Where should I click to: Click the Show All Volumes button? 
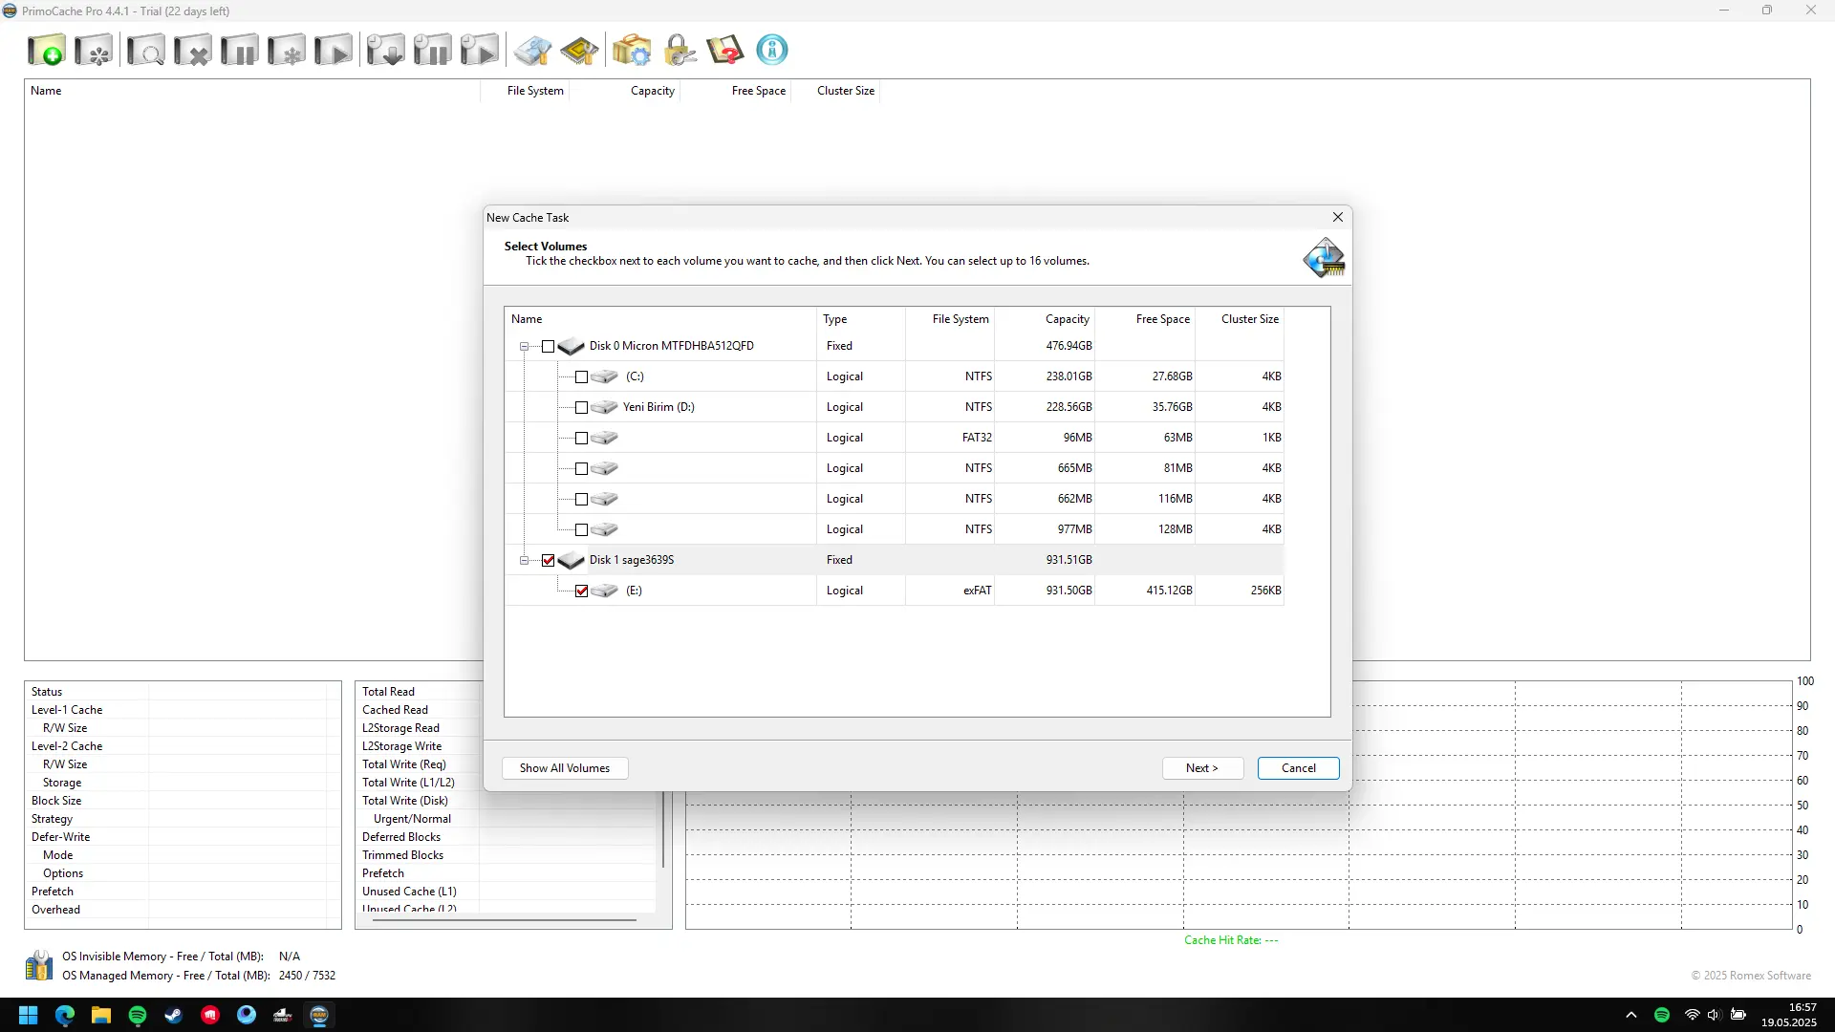[x=565, y=768]
